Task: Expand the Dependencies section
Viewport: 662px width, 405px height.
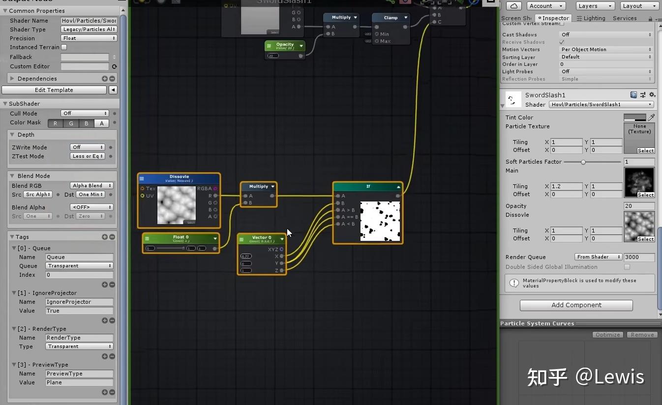Action: pos(12,79)
